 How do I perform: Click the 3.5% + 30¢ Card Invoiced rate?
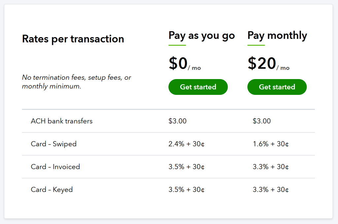(x=186, y=167)
